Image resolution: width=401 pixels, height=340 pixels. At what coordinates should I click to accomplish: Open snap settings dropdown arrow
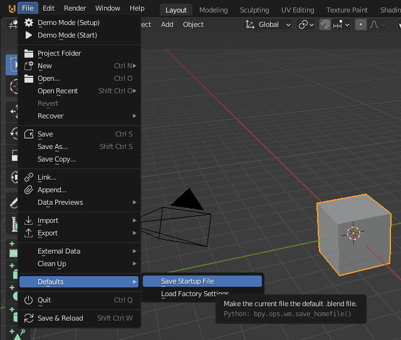tap(347, 25)
